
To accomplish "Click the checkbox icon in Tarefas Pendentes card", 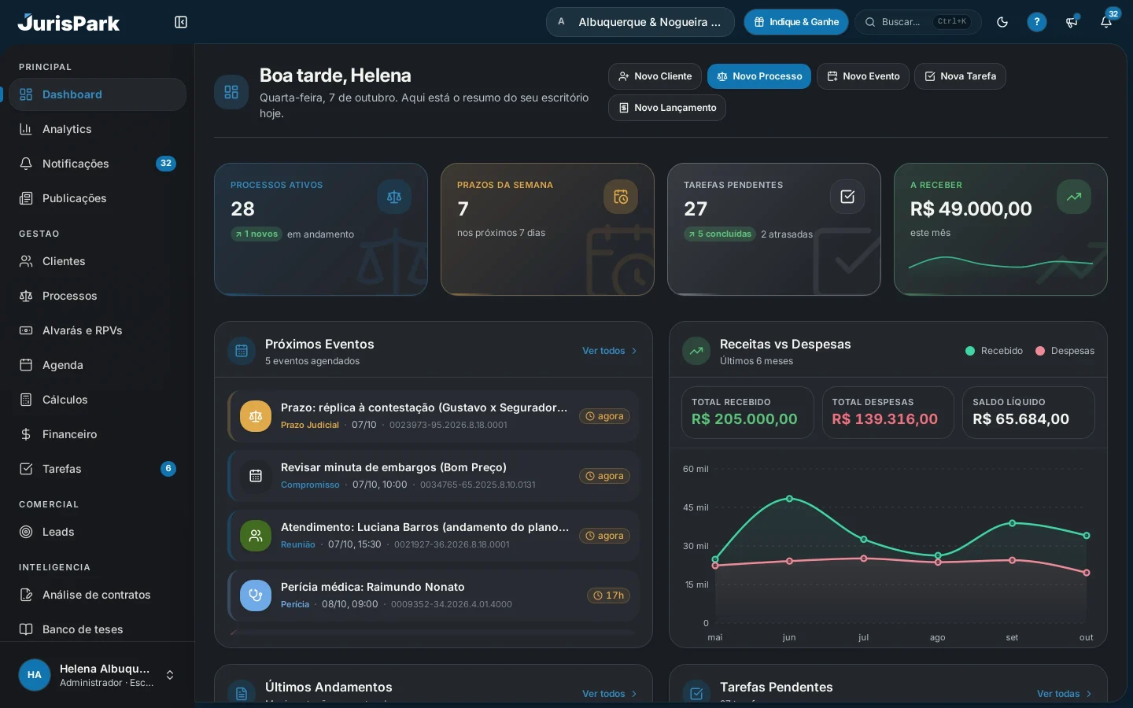I will click(847, 197).
